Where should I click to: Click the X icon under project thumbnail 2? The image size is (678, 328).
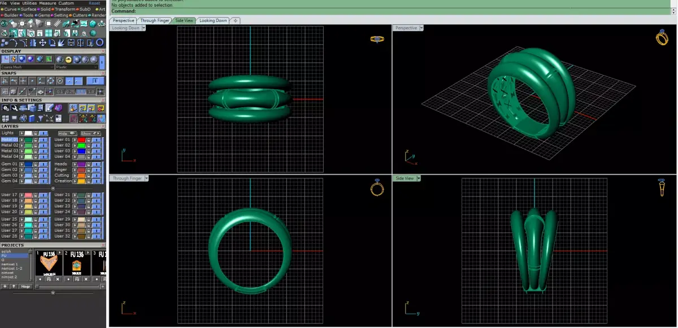(86, 279)
